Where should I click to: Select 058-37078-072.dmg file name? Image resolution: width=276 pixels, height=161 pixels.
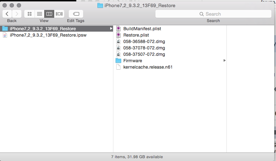pos(144,48)
